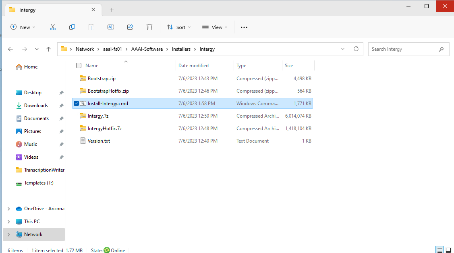
Task: Go forward with the right arrow
Action: click(x=25, y=49)
